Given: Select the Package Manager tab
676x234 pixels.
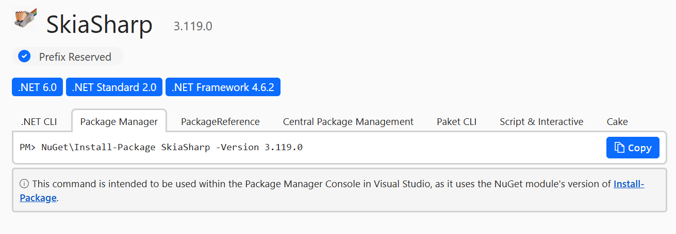Looking at the screenshot, I should coord(119,122).
